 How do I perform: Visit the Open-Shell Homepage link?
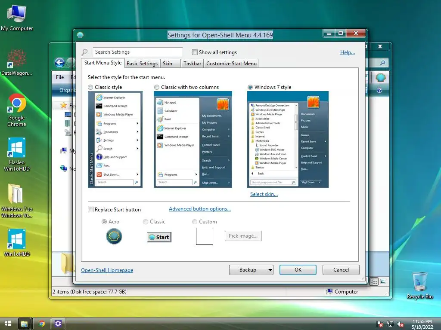point(107,270)
